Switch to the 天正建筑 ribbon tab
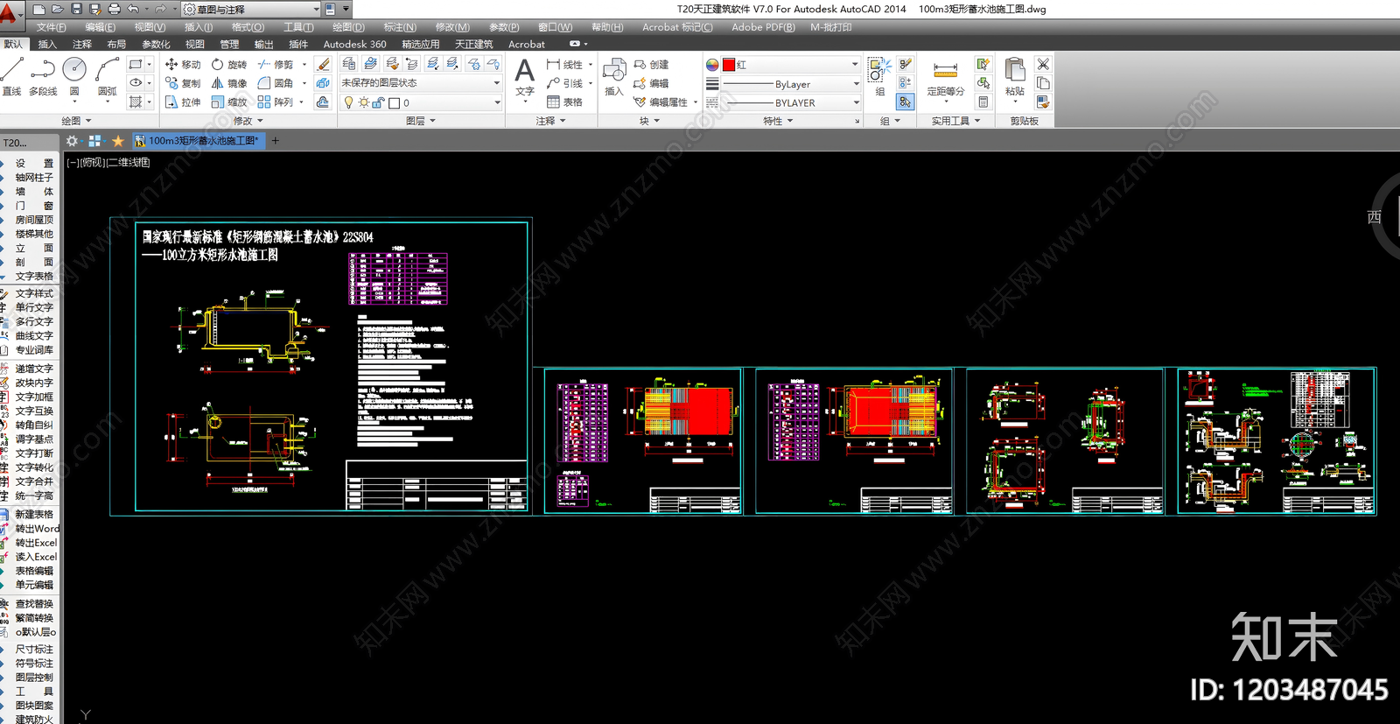The image size is (1400, 724). [474, 44]
